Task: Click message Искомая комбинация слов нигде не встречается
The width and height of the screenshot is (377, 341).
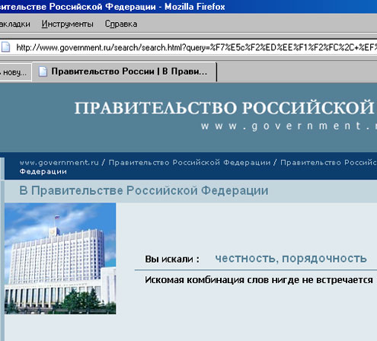Action: point(259,280)
